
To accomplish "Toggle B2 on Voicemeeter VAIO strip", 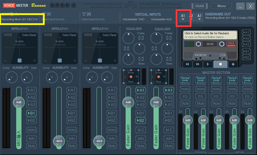I will point(141,120).
